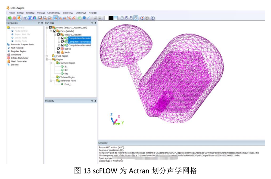The width and height of the screenshot is (271, 179).
Task: Expand the Fluid Region tree node
Action: [47, 56]
